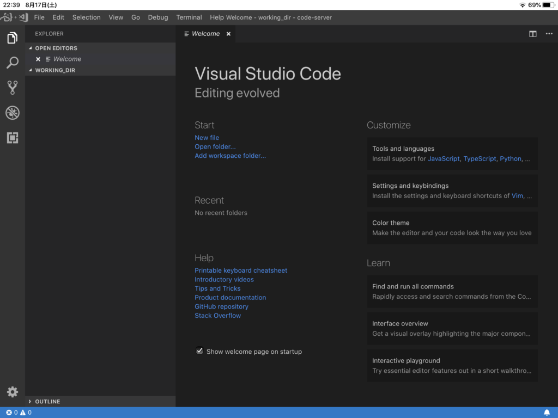Install Python support link
The width and height of the screenshot is (558, 418).
coord(510,159)
